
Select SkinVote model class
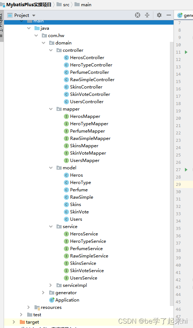[x=79, y=212]
